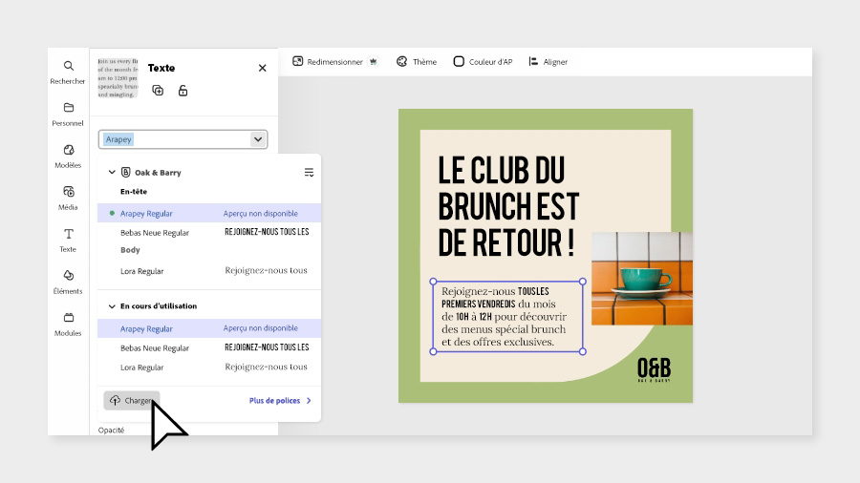Close the Texte panel
This screenshot has height=483, width=860.
pos(262,68)
